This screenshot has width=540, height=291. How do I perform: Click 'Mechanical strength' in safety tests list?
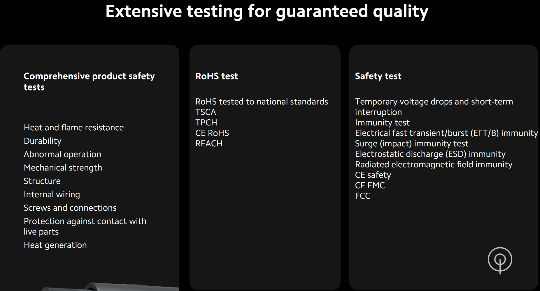click(x=63, y=168)
